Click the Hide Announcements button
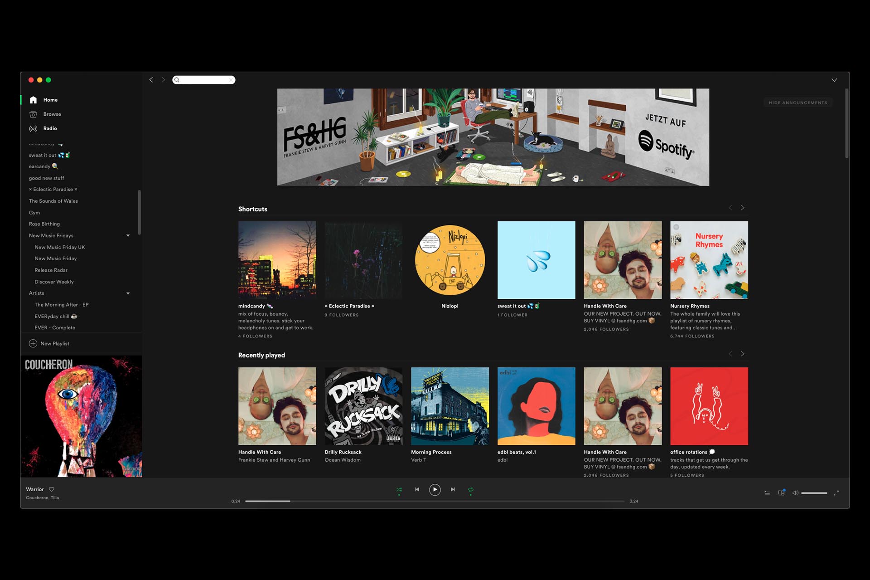 click(x=797, y=103)
